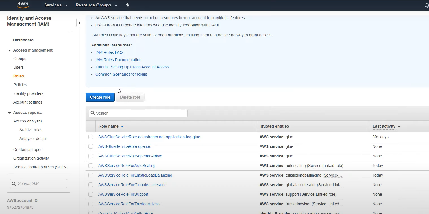Click 'AWS service: autoscaling (Service-Linked role)' cell
Screen dimensions: 429x214
pyautogui.click(x=301, y=166)
